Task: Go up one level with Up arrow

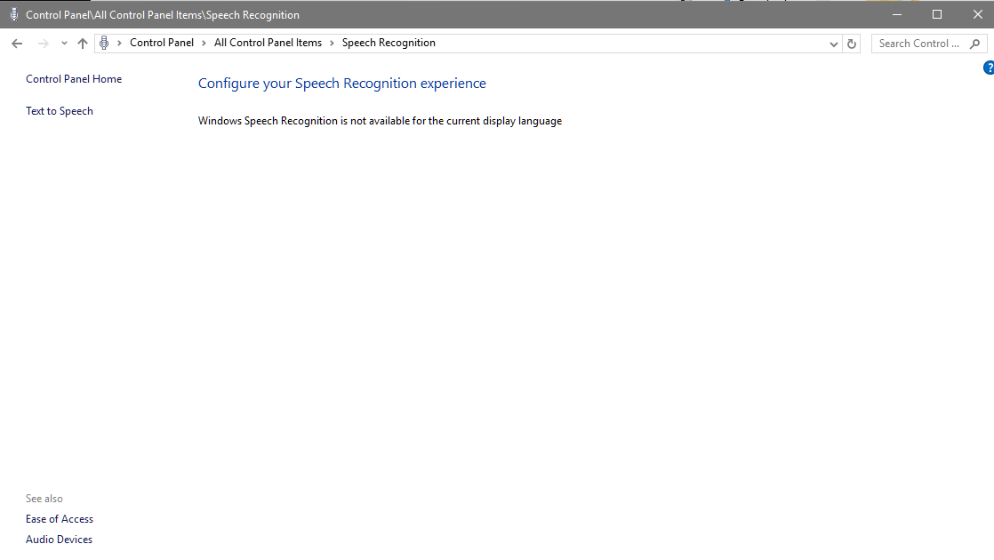Action: pos(83,43)
